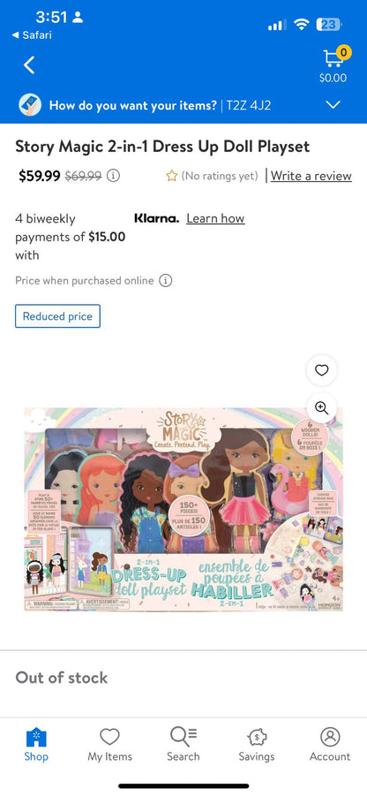This screenshot has width=367, height=796.
Task: Open the T2Z 4J2 postal code selector
Action: 249,106
